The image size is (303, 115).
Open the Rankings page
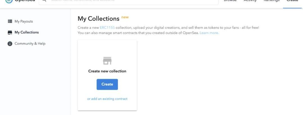point(271,1)
